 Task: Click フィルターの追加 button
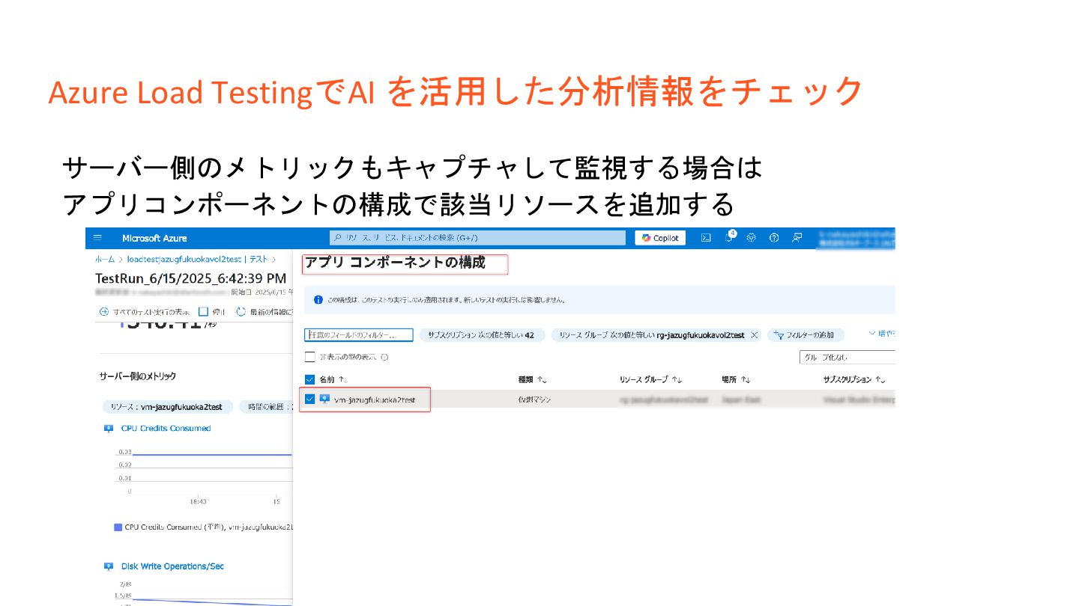pos(806,335)
